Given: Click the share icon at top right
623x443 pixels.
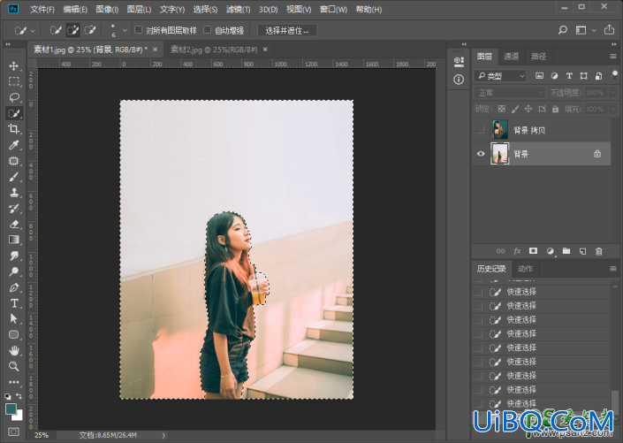Looking at the screenshot, I should point(609,30).
